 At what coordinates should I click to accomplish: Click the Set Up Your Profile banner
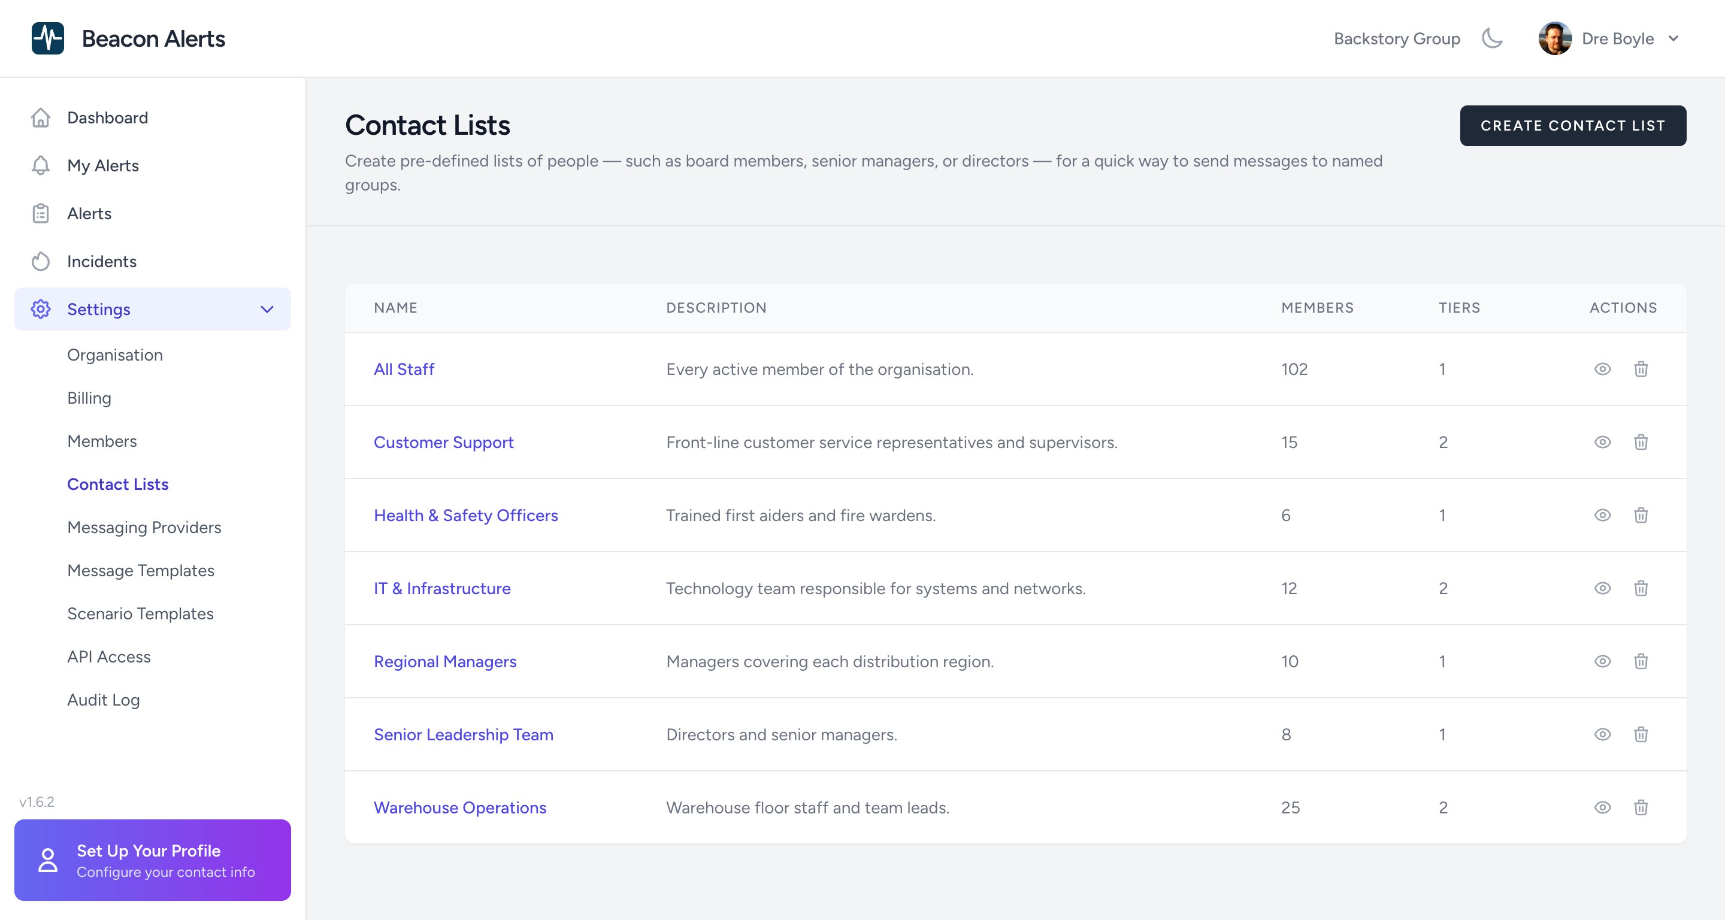[x=153, y=860]
